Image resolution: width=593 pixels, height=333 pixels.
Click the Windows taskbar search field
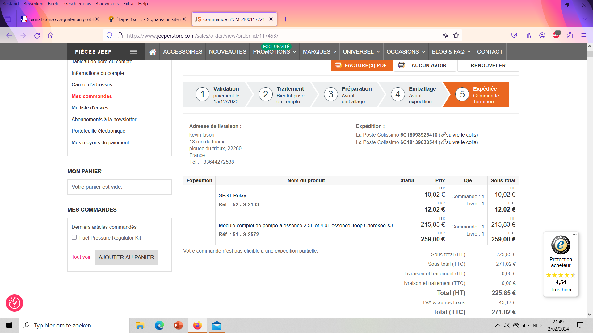pos(74,325)
